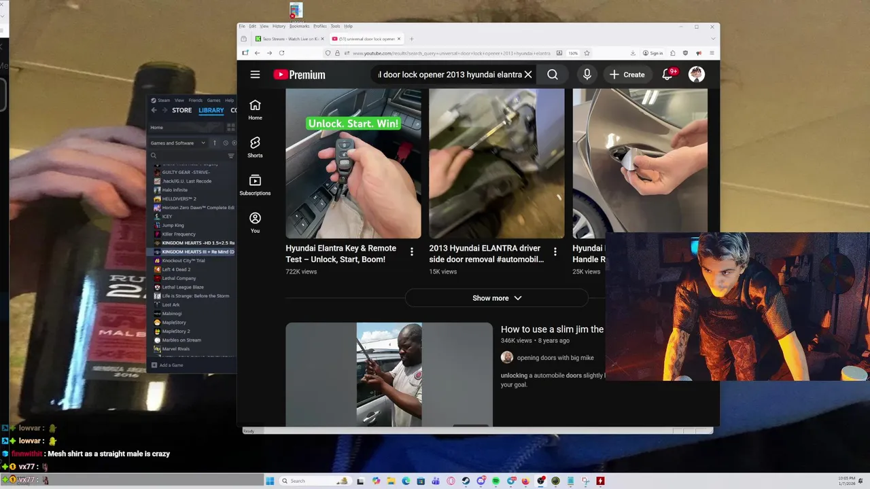This screenshot has height=489, width=870.
Task: Open Windows Start menu
Action: [x=270, y=481]
